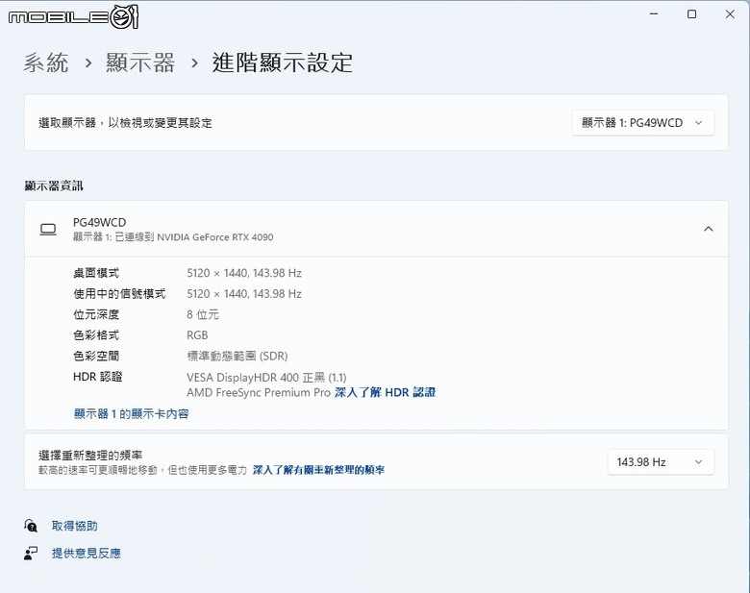Collapse the PG49WCD display info section
Image resolution: width=750 pixels, height=593 pixels.
click(x=709, y=229)
